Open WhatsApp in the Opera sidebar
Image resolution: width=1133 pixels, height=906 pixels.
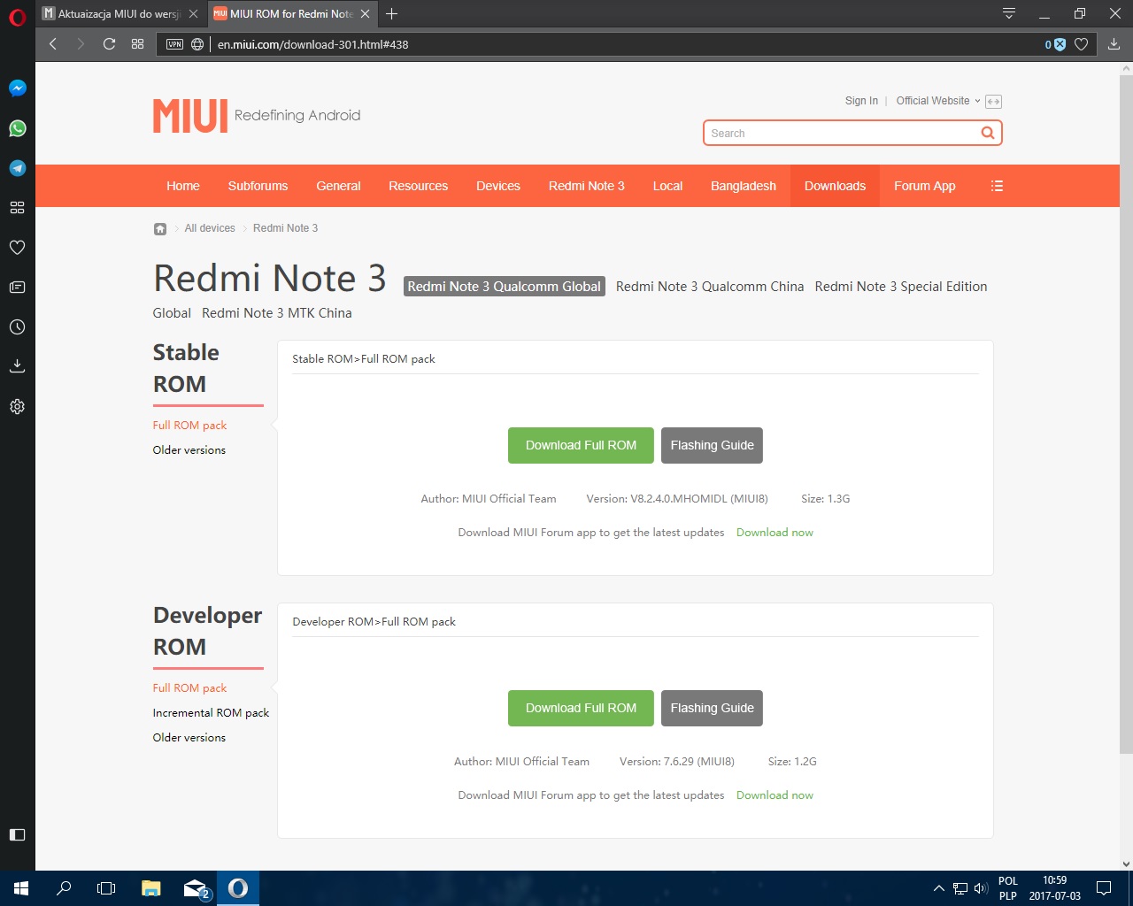coord(17,128)
